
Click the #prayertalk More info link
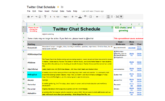[x=132, y=47]
